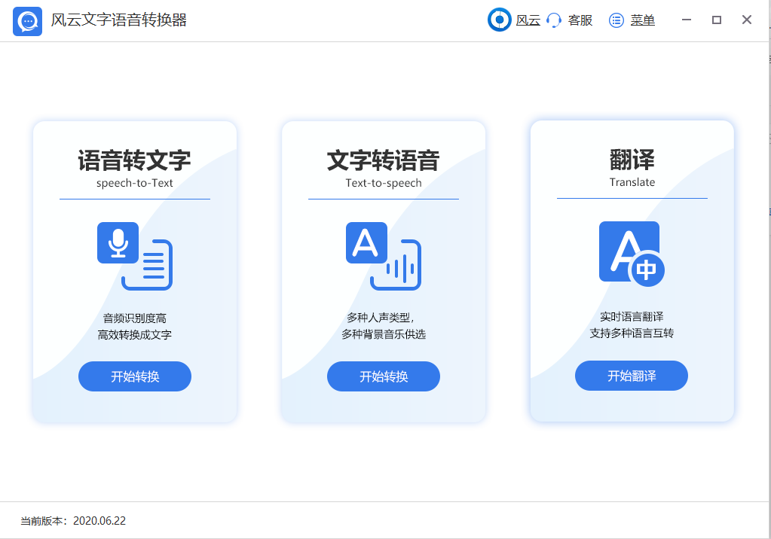
Task: Select the 文字转语音 card title
Action: pos(383,160)
